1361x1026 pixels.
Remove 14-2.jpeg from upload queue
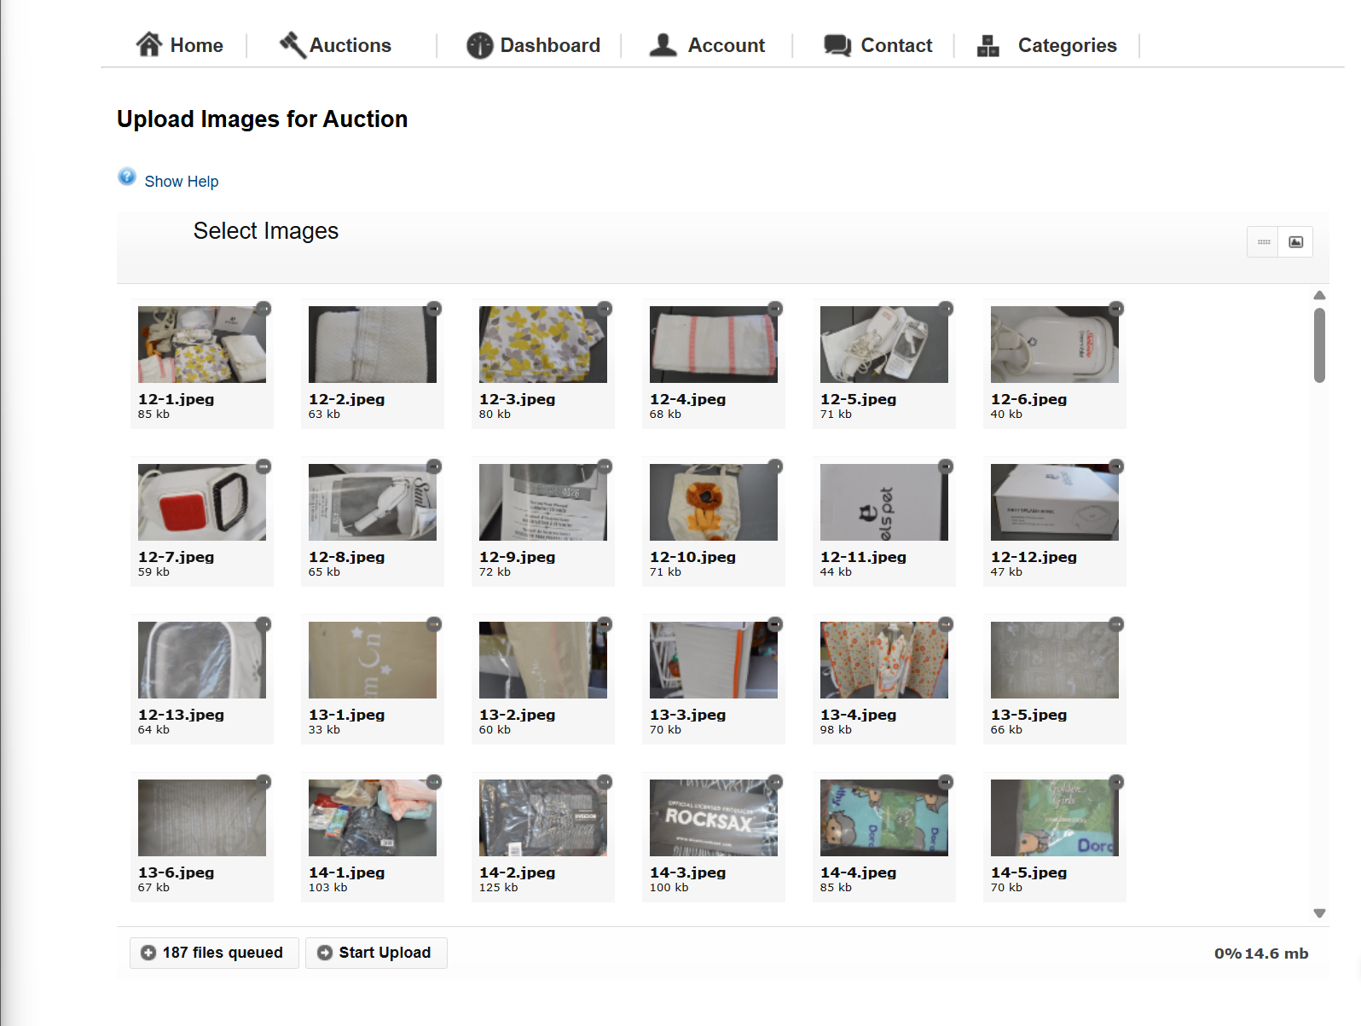click(605, 782)
